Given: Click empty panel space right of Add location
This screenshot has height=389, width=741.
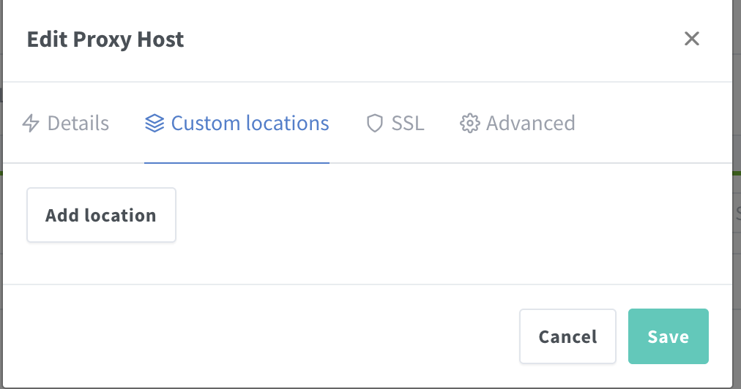Looking at the screenshot, I should tap(439, 215).
